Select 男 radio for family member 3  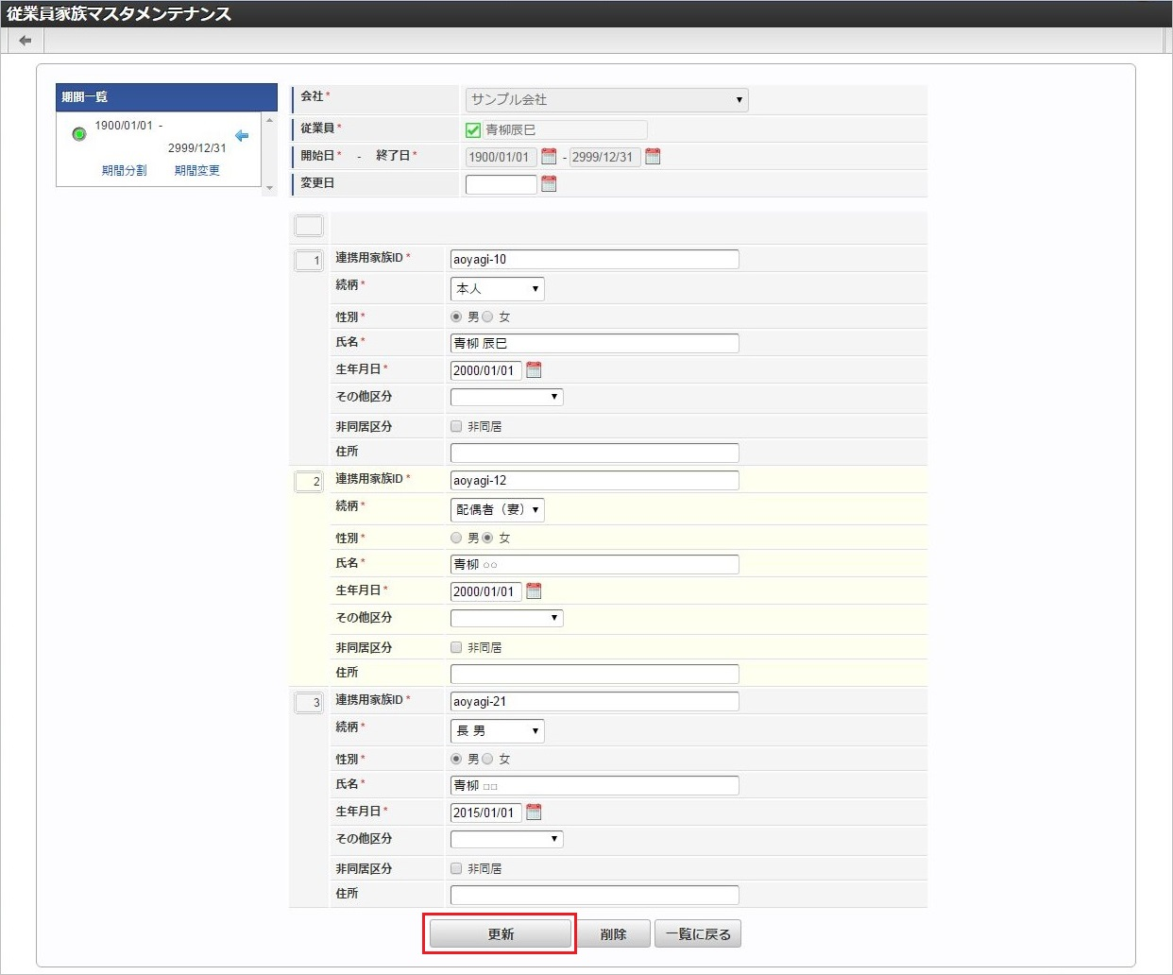(x=456, y=759)
